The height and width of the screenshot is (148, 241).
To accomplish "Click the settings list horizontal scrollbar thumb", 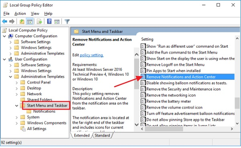I will tap(164, 129).
